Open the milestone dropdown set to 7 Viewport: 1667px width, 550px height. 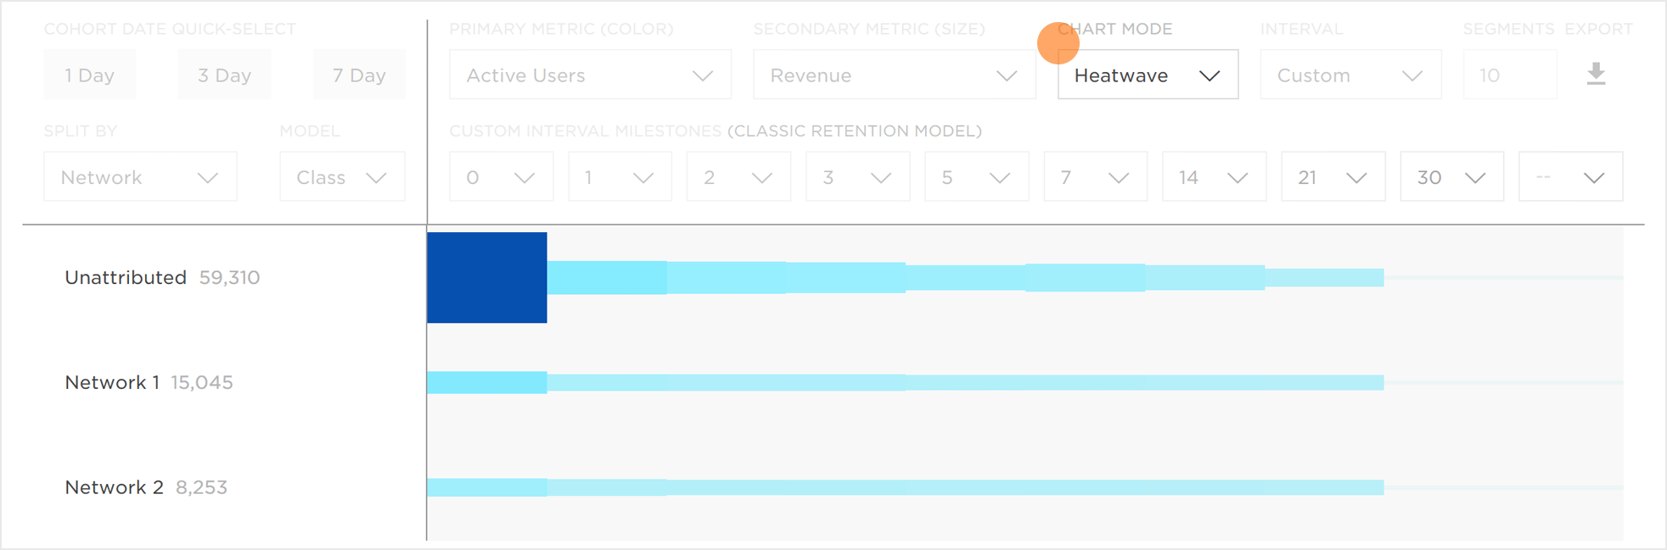[x=1095, y=177]
